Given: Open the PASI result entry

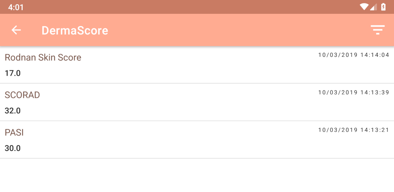Looking at the screenshot, I should [197, 140].
